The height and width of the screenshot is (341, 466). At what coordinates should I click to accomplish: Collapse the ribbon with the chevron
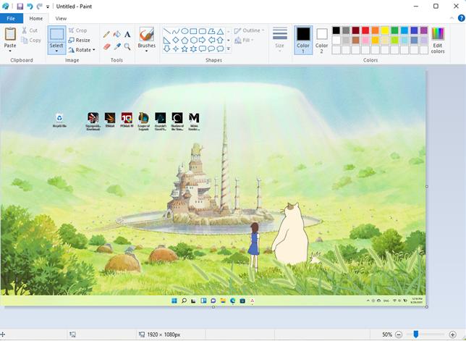tap(452, 18)
